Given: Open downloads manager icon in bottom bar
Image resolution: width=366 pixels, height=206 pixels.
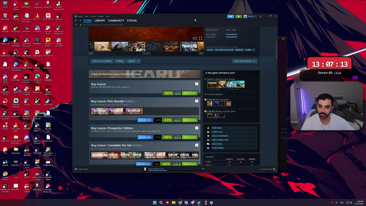Looking at the screenshot, I should (x=145, y=169).
